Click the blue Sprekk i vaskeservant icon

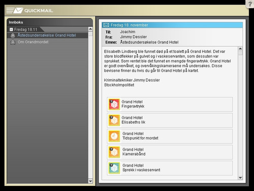pyautogui.click(x=114, y=168)
